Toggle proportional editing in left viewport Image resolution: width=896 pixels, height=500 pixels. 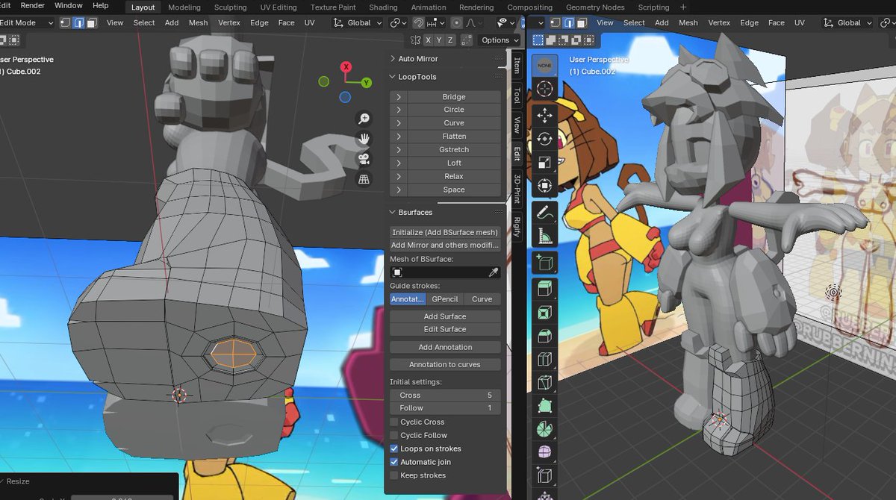click(456, 23)
